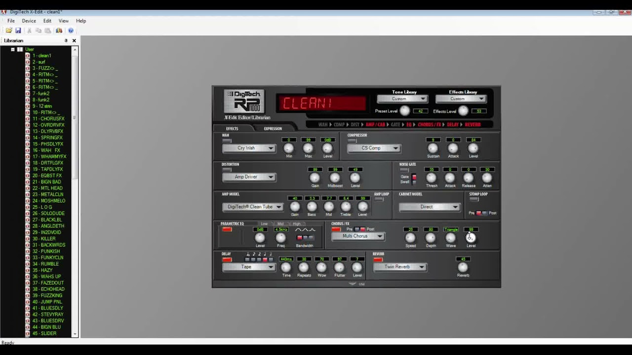Toggle the Amp Loop switch
The height and width of the screenshot is (355, 632).
pyautogui.click(x=379, y=199)
